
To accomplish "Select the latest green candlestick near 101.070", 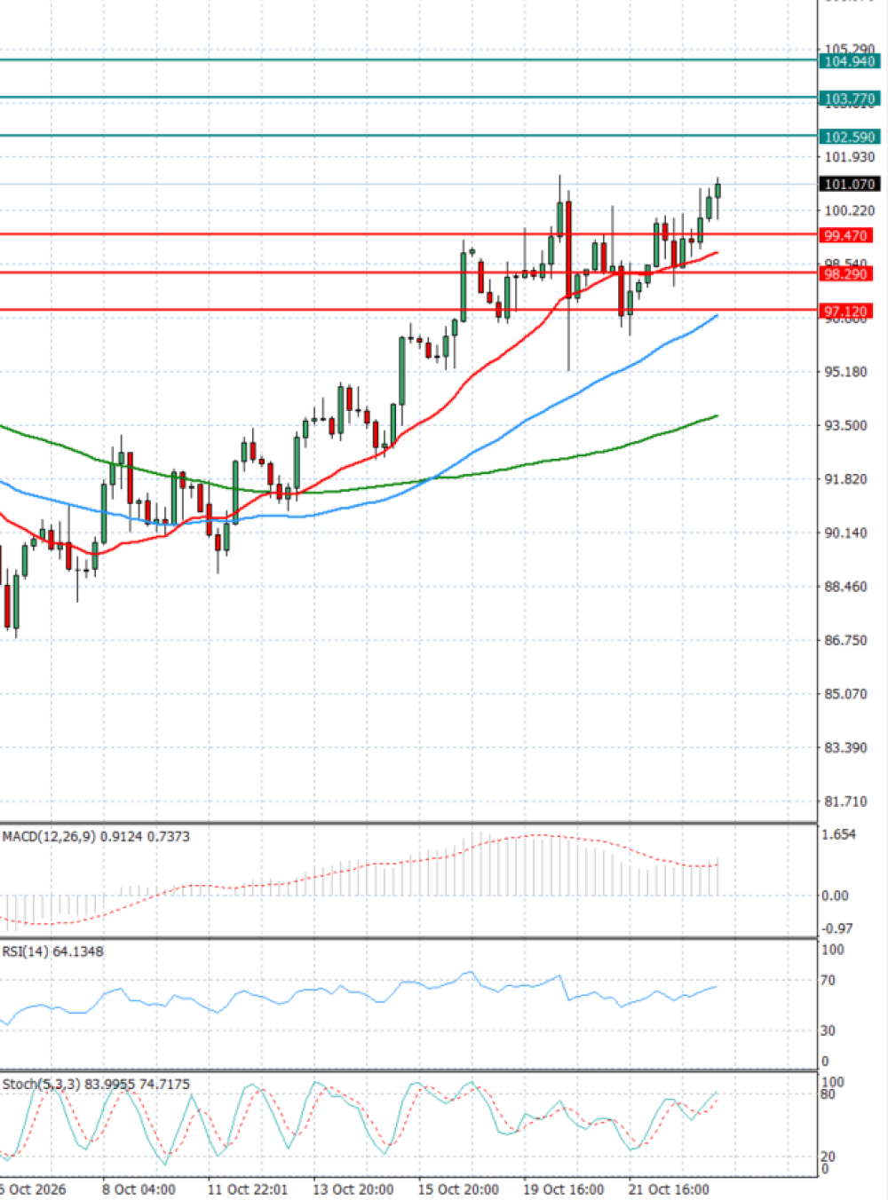I will click(x=718, y=191).
